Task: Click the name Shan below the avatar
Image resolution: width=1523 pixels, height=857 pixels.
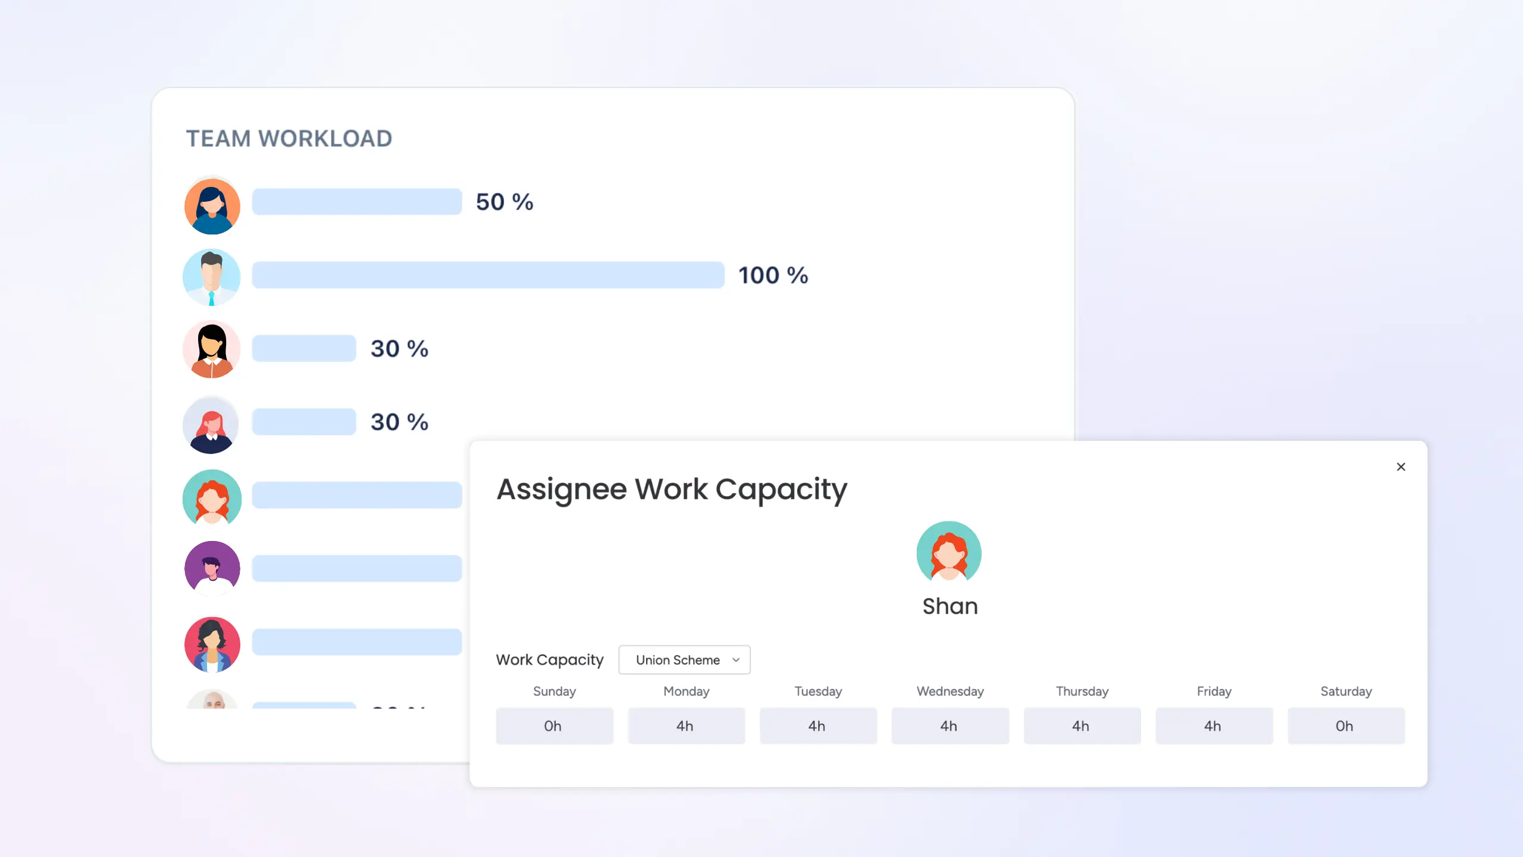Action: (x=949, y=606)
